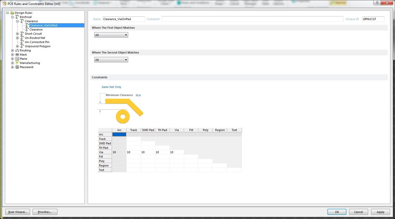Select the Via row, Arc column cell
Viewport: 395px width, 219px height.
tap(119, 152)
